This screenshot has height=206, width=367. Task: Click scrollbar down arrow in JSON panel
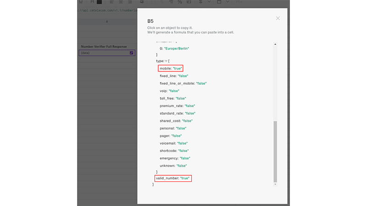275,184
